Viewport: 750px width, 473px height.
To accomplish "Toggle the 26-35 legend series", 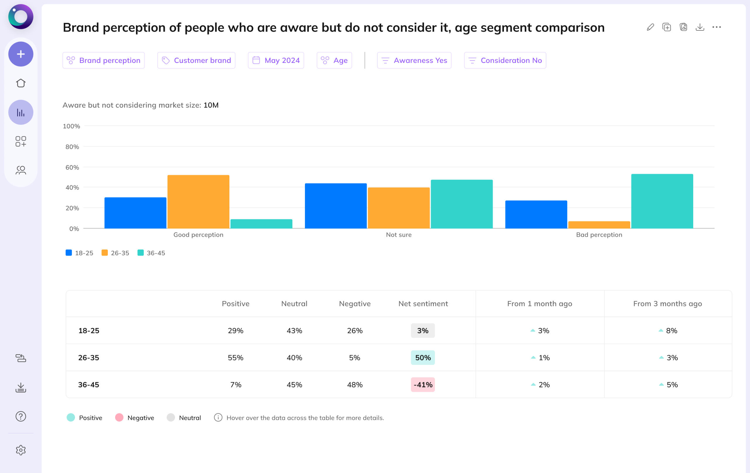I will 115,253.
